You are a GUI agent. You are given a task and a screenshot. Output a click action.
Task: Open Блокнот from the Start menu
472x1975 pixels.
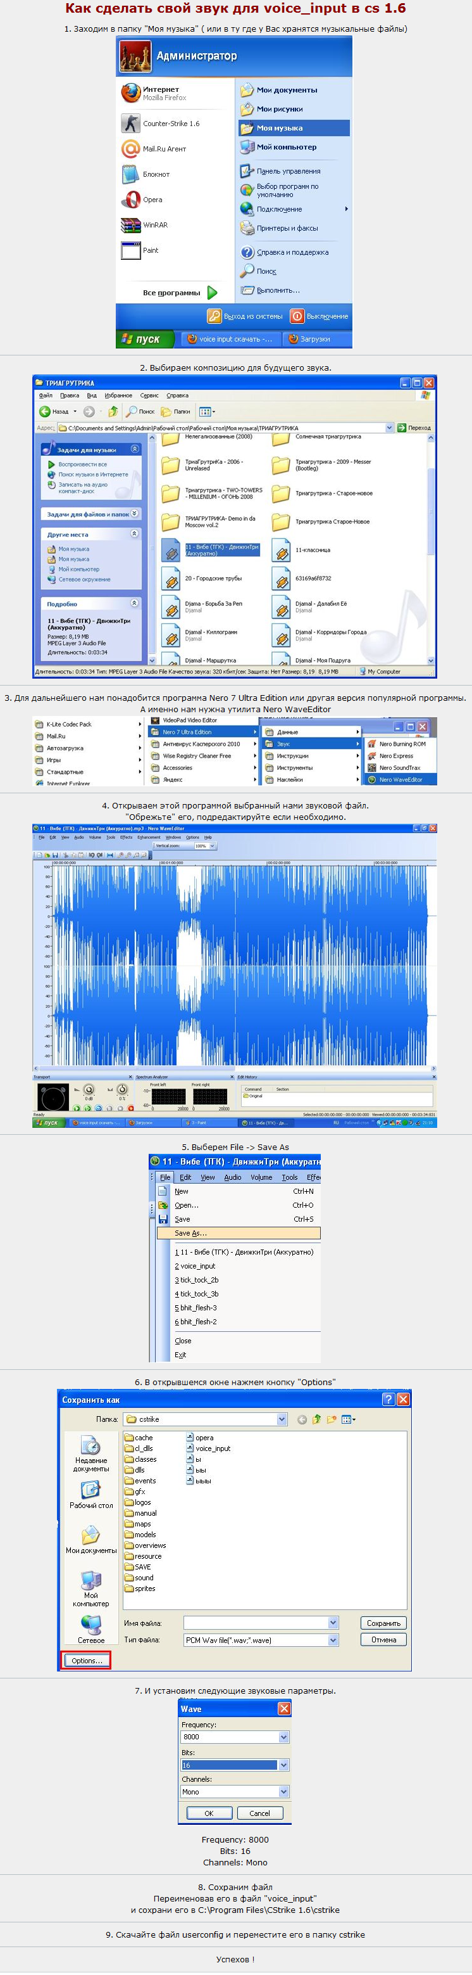pos(147,174)
